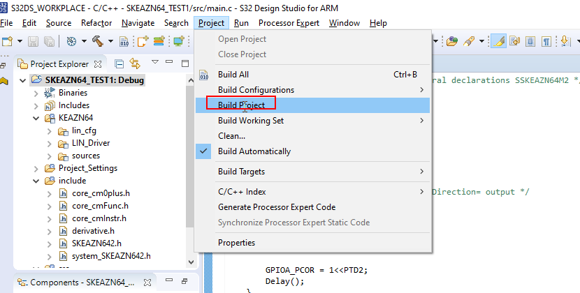Click the hammer Build toolbar icon
The width and height of the screenshot is (580, 293).
[98, 41]
